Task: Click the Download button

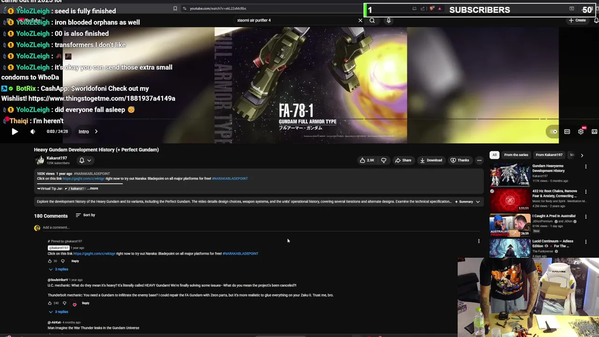Action: point(431,160)
